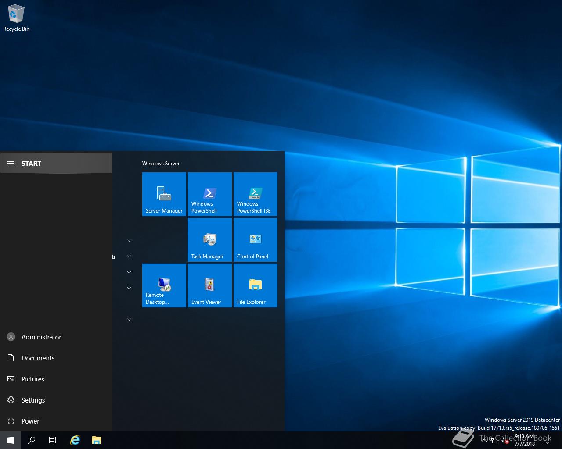Click the taskbar Search magnifier icon
Screen dimensions: 562x449
[x=32, y=440]
